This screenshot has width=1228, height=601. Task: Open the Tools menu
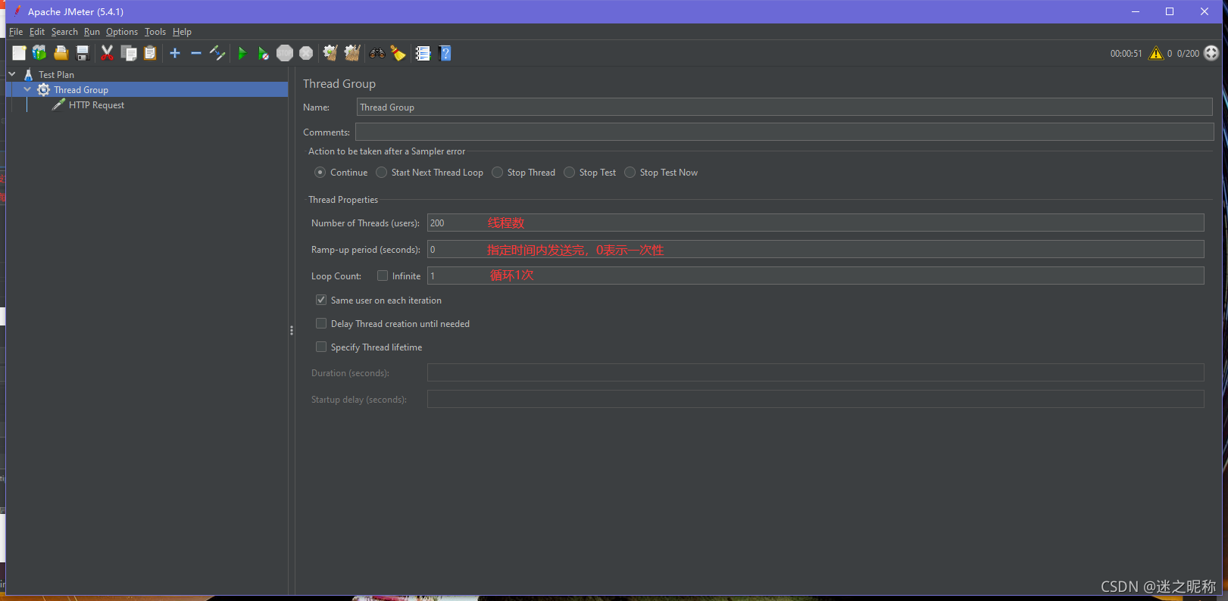pyautogui.click(x=155, y=32)
